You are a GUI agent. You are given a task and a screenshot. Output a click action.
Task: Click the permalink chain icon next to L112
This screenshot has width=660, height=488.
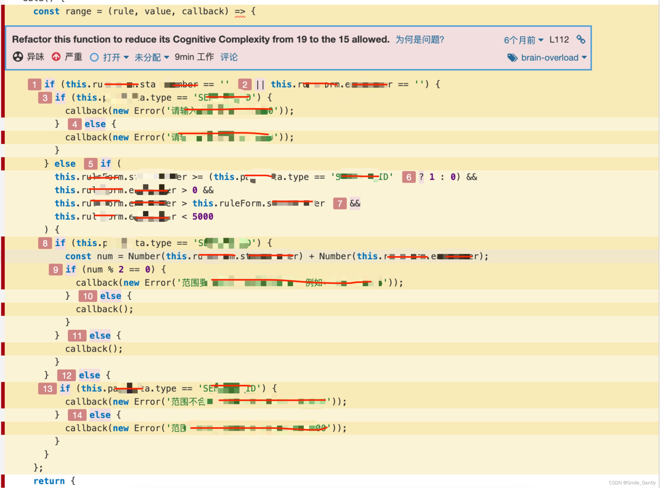581,39
